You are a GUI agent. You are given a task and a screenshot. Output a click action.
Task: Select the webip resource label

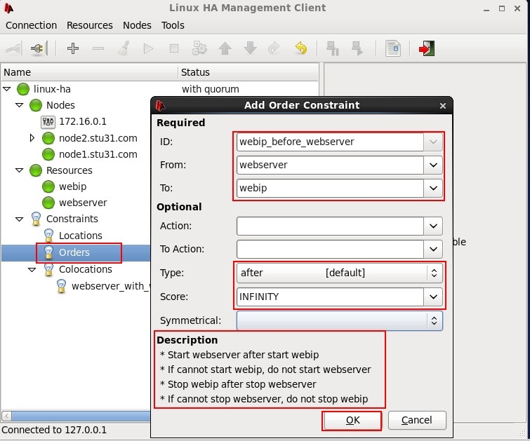pyautogui.click(x=73, y=186)
